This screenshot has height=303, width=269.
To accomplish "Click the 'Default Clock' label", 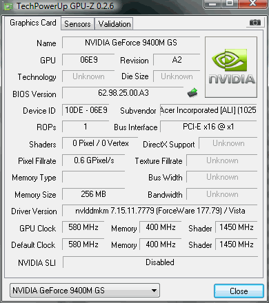I will (x=33, y=245).
